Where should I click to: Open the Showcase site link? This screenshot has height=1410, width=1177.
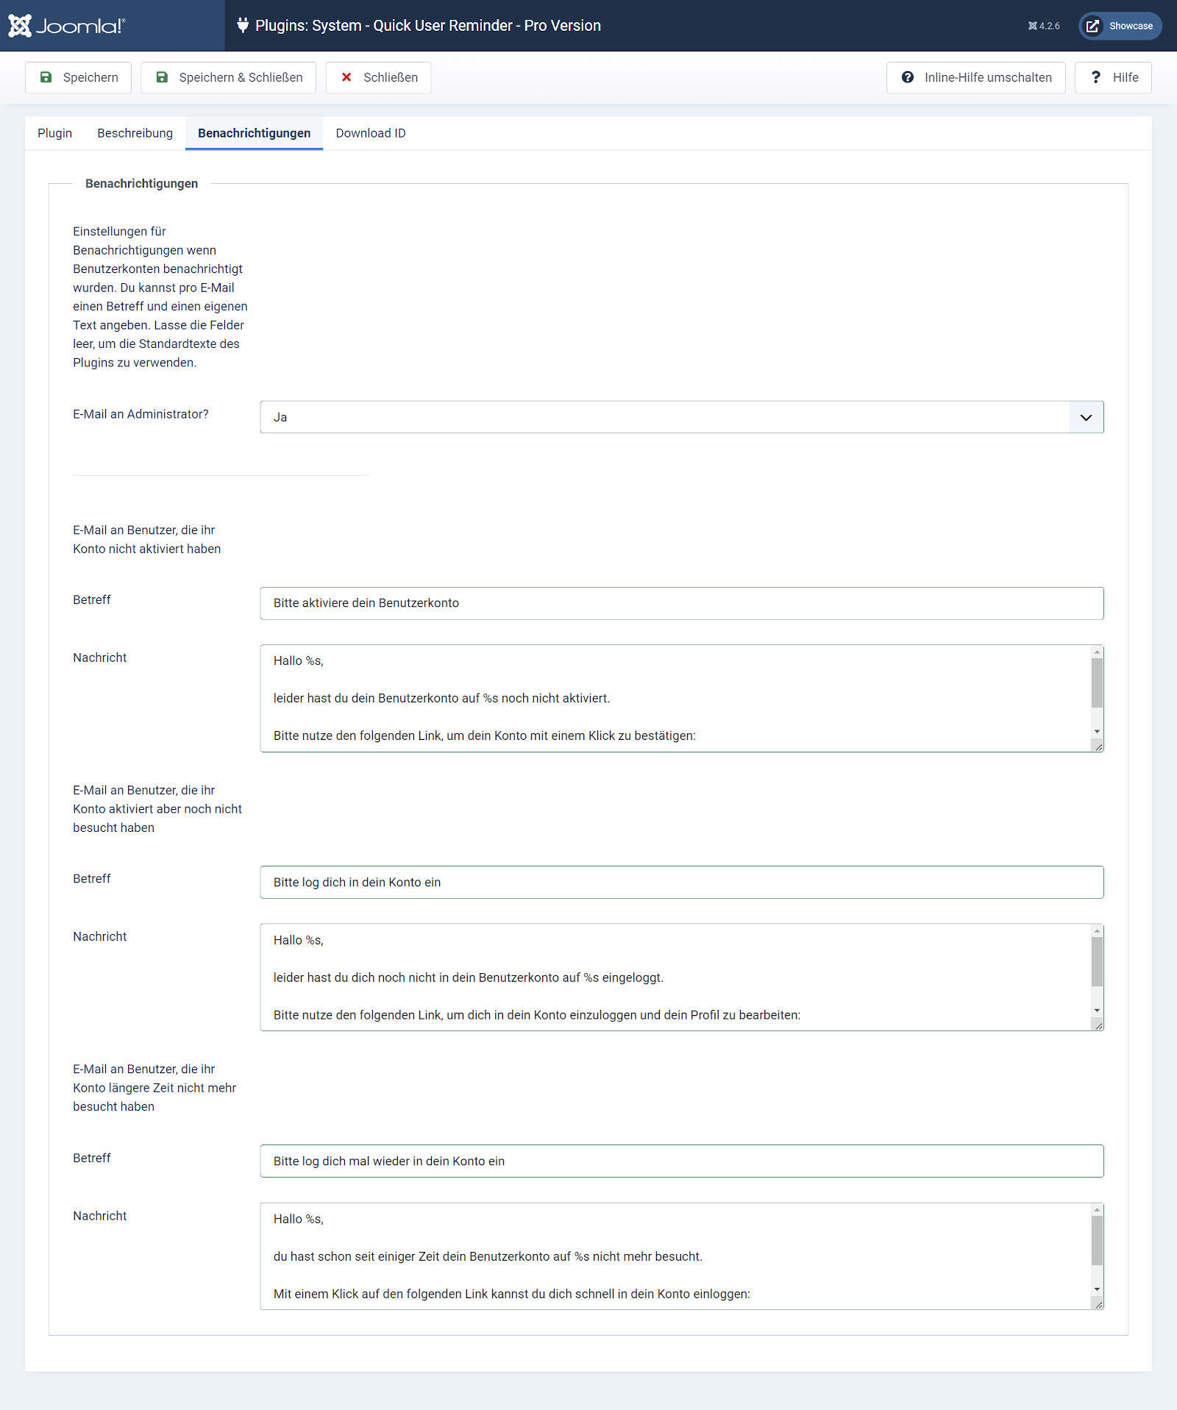point(1120,26)
